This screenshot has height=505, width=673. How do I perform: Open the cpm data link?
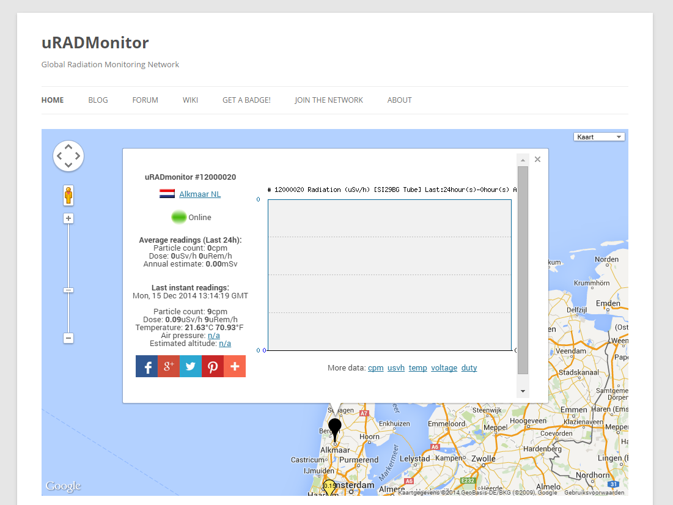tap(375, 368)
